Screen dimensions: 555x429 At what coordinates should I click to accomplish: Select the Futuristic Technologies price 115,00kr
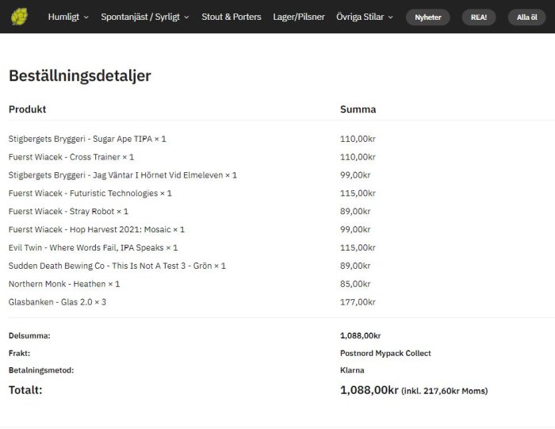click(x=358, y=193)
